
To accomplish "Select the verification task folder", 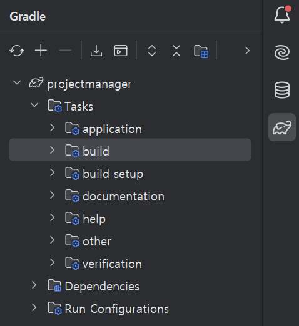I will [112, 264].
